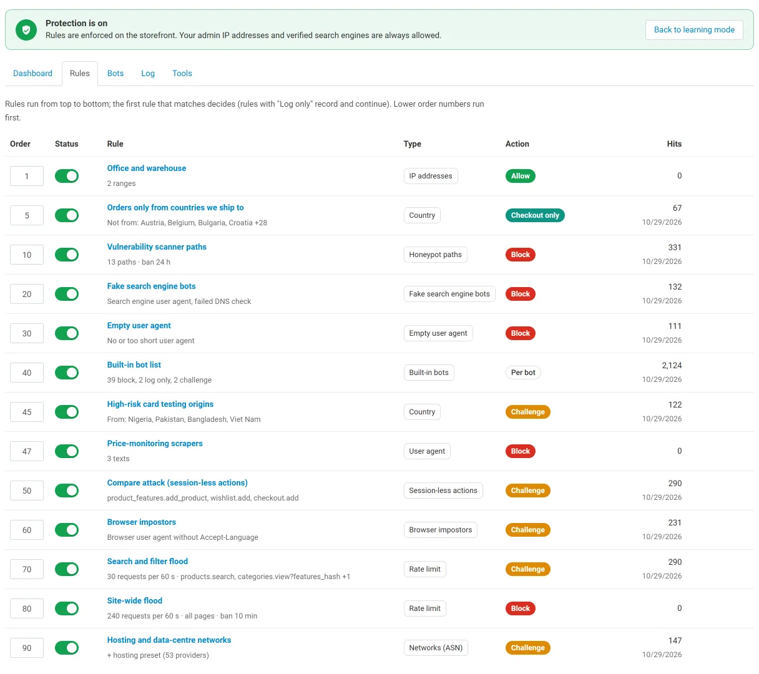
Task: Toggle the Empty user agent rule switch
Action: [x=67, y=333]
